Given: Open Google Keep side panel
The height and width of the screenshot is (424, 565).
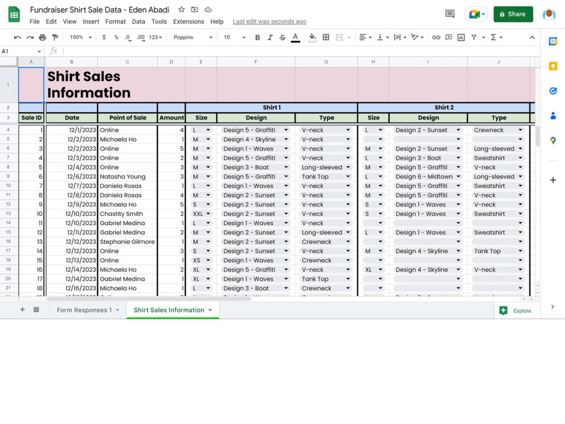Looking at the screenshot, I should [x=553, y=66].
